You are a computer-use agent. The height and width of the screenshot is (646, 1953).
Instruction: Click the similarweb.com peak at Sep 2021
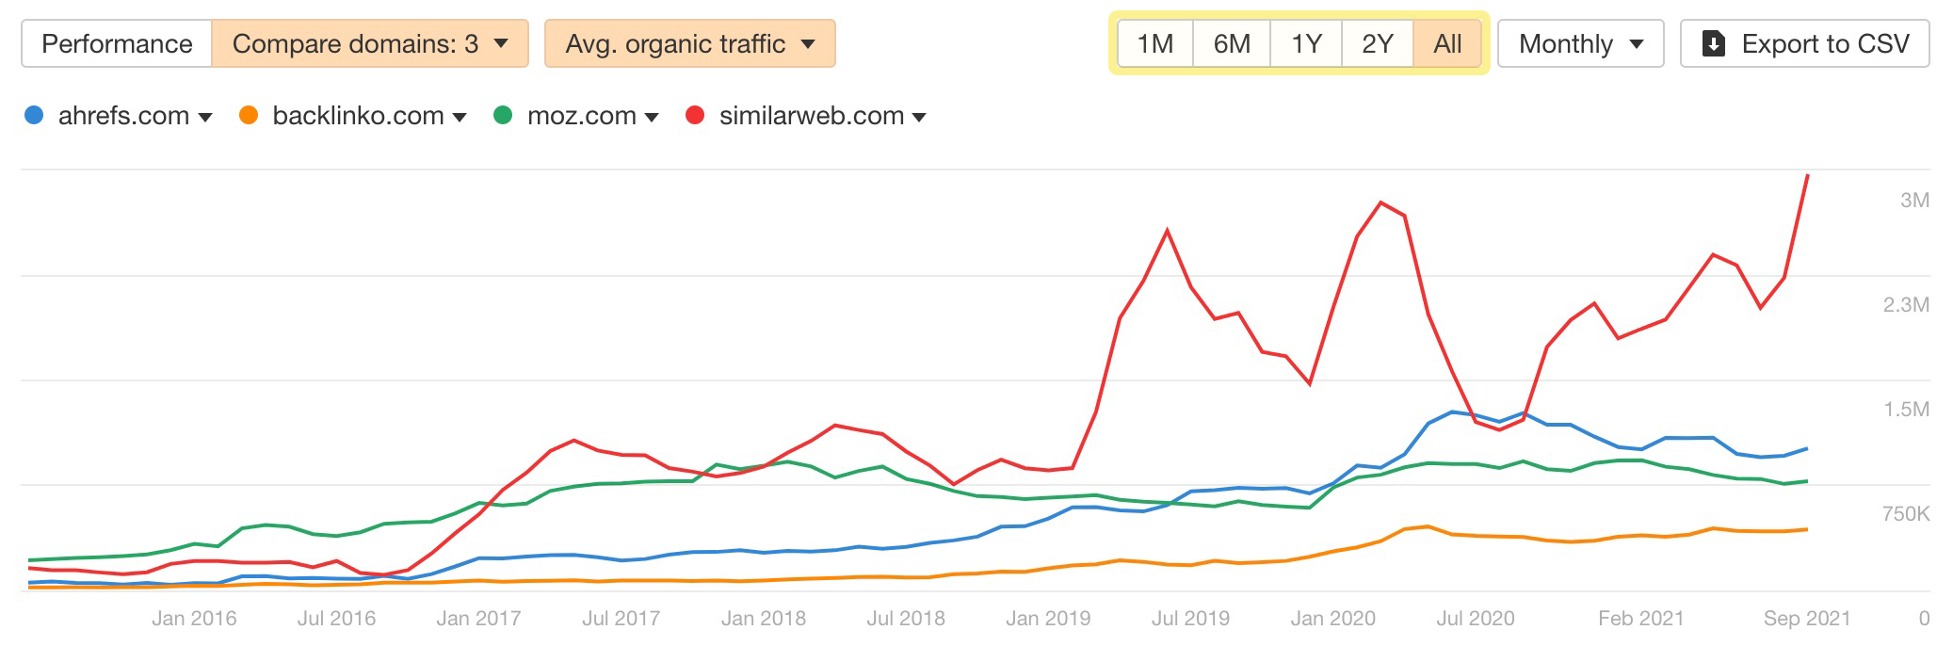click(x=1807, y=175)
